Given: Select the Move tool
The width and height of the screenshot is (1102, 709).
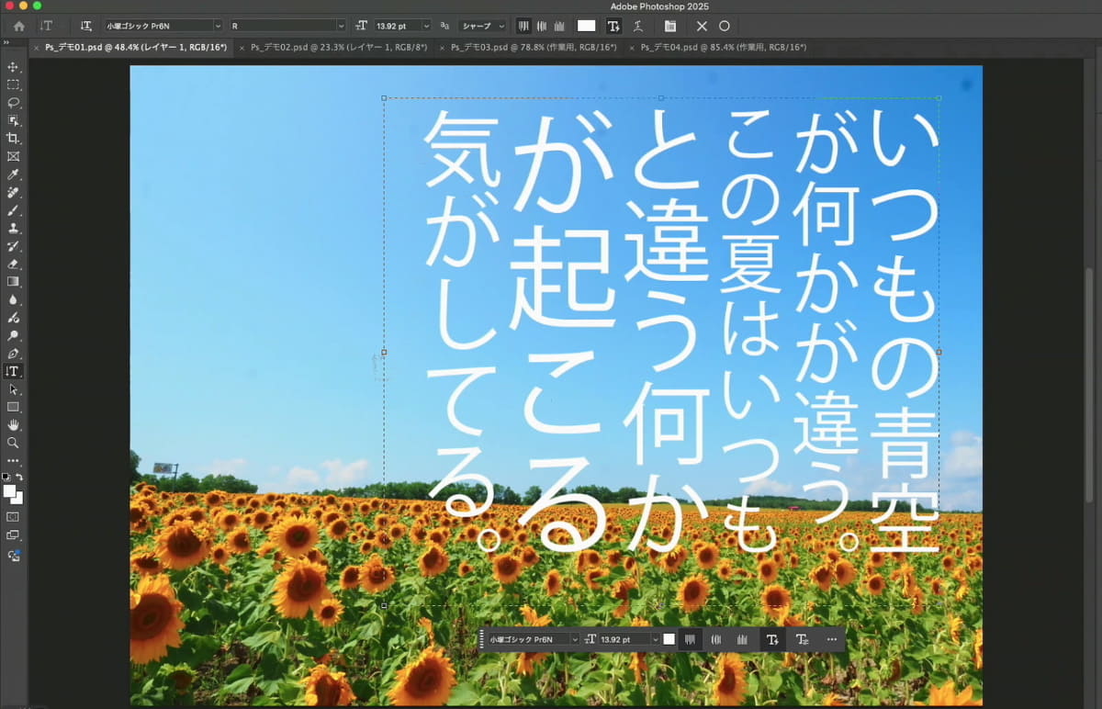Looking at the screenshot, I should pyautogui.click(x=13, y=67).
